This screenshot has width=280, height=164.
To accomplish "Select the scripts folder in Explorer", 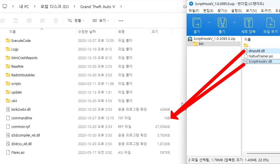I will [x=16, y=84].
